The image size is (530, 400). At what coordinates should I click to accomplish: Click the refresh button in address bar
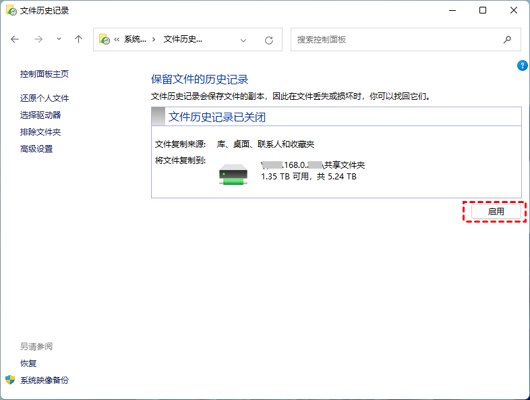(269, 40)
